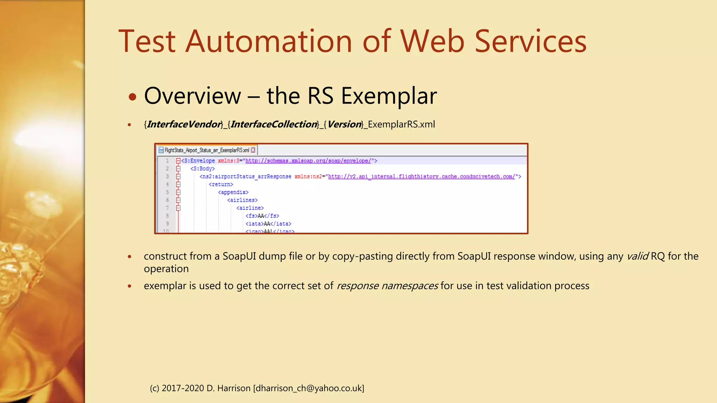
Task: Collapse the return element fold marker
Action: tap(178, 184)
